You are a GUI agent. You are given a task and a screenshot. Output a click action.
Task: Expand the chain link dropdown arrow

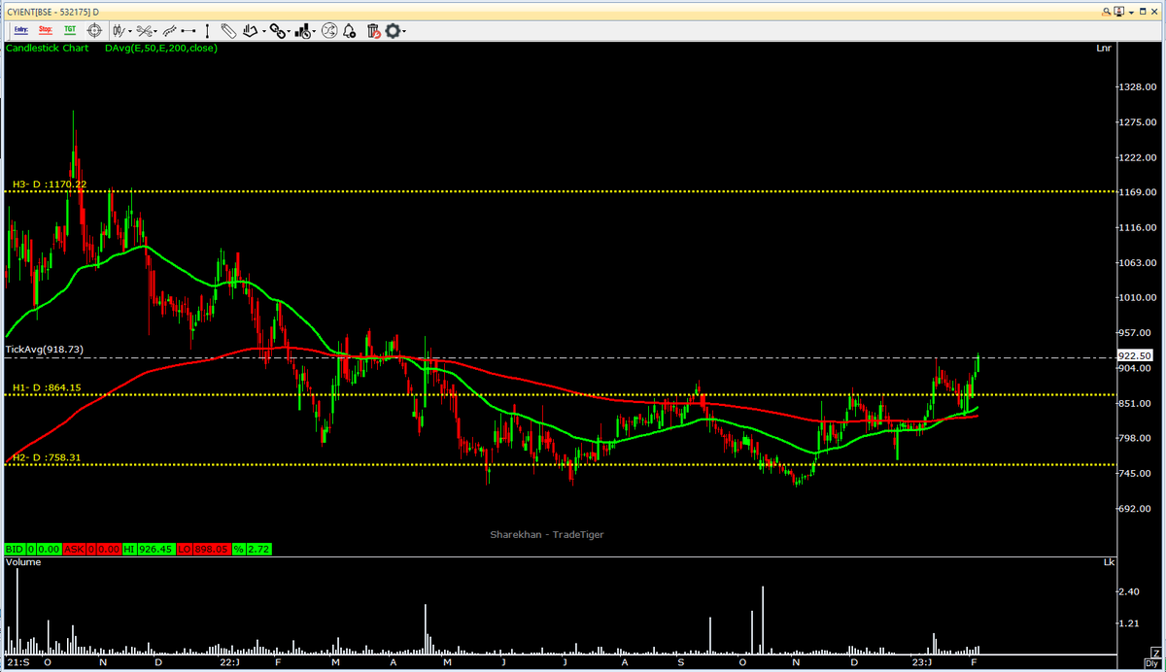pyautogui.click(x=290, y=31)
